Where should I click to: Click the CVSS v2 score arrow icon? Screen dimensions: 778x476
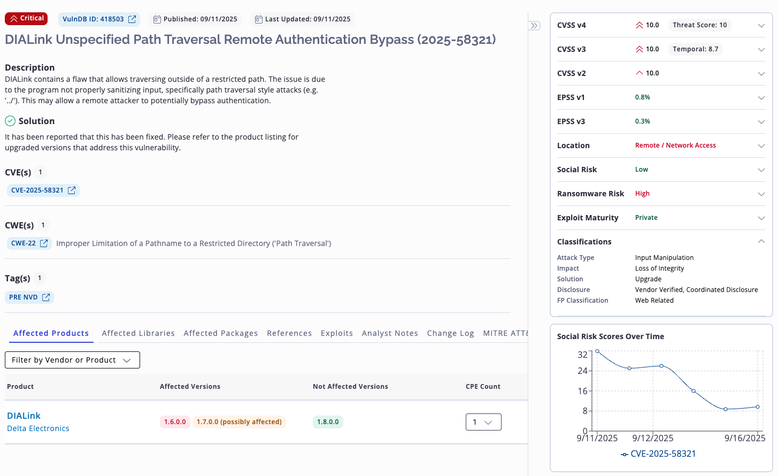click(x=639, y=73)
